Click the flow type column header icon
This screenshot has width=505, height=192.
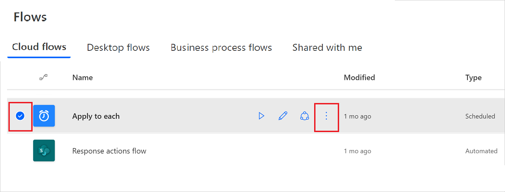[43, 78]
